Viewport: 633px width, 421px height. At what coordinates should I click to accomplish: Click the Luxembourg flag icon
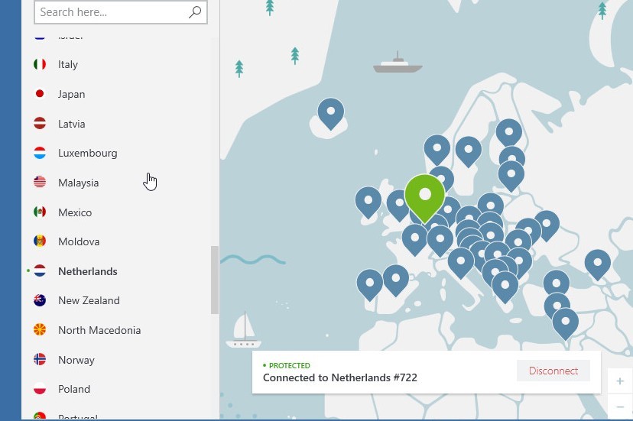(x=40, y=154)
